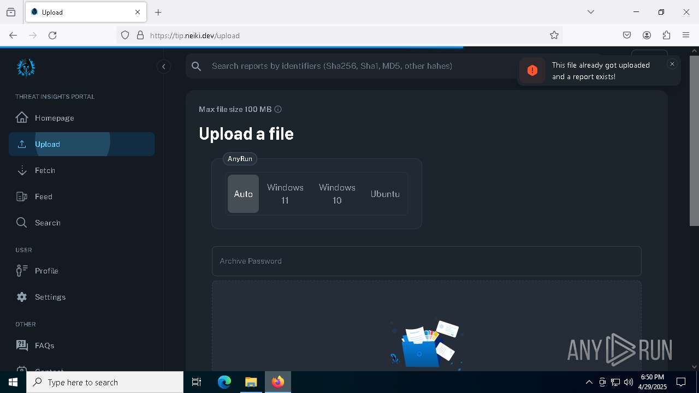Open the Fetch page
The image size is (699, 393).
[x=81, y=170]
